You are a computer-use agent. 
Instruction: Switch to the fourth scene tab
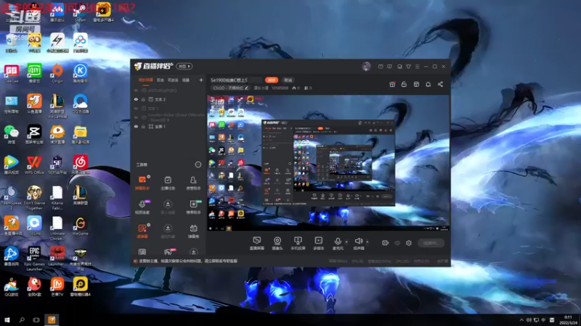coord(186,80)
